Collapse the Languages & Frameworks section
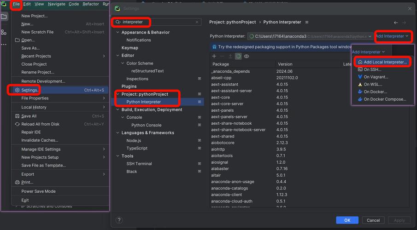Image resolution: width=417 pixels, height=230 pixels. 117,132
